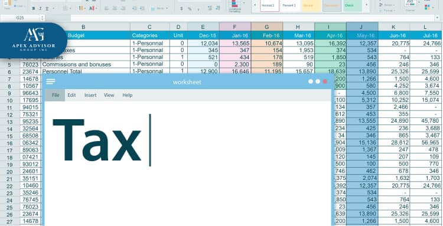This screenshot has height=226, width=443.
Task: Click the Name Box stepper arrows
Action: [43, 18]
